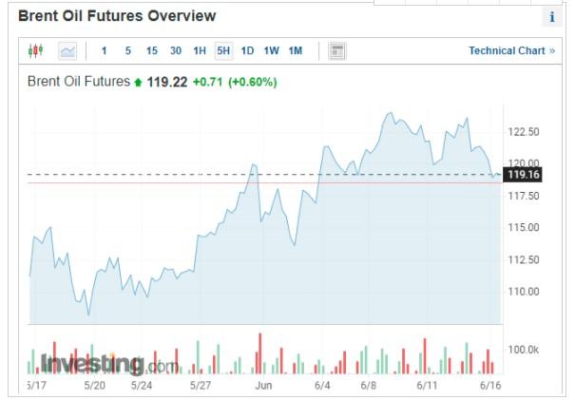Click the news overlay icon in the toolbar
575x400 pixels.
pyautogui.click(x=336, y=50)
